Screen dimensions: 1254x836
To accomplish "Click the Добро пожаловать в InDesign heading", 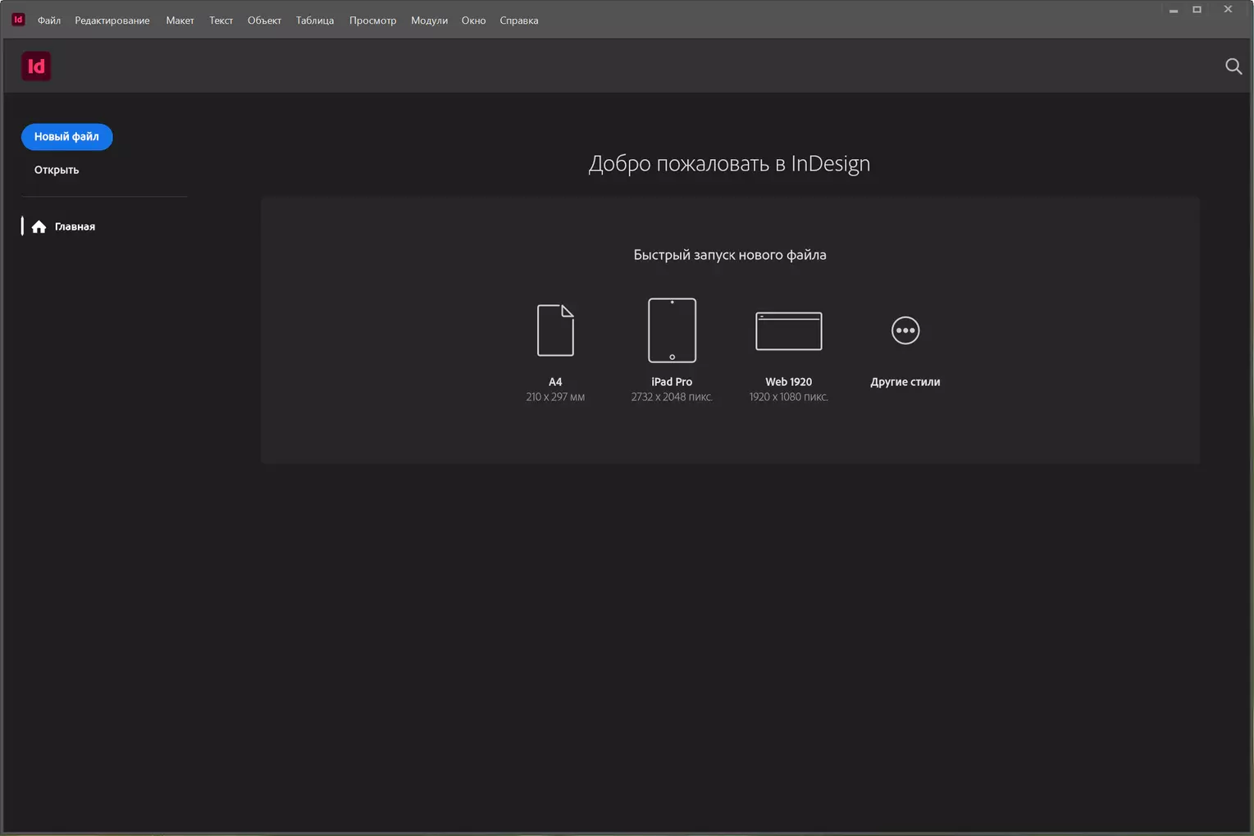I will pyautogui.click(x=729, y=164).
